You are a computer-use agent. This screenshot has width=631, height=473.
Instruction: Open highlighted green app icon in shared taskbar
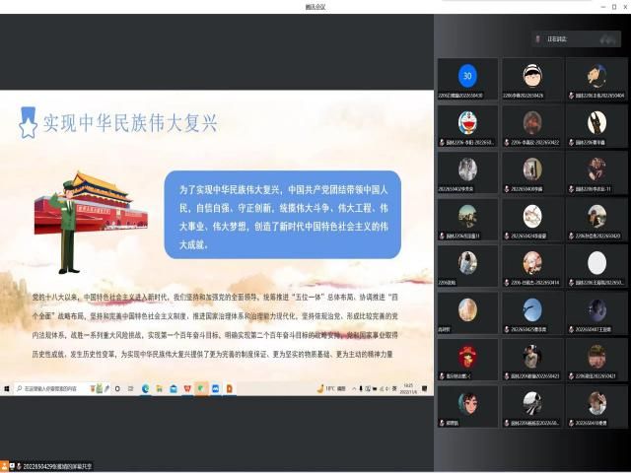click(x=201, y=388)
